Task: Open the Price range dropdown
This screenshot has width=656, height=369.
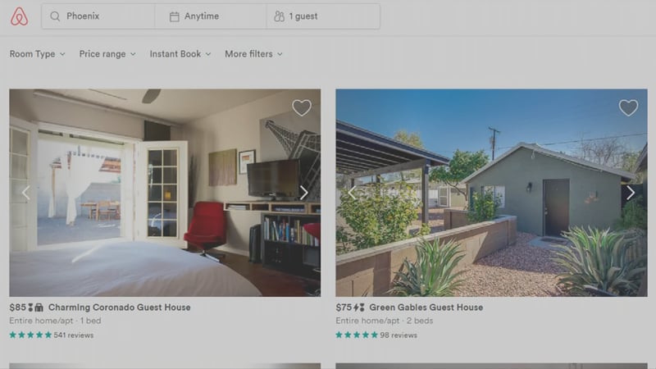Action: [x=107, y=54]
